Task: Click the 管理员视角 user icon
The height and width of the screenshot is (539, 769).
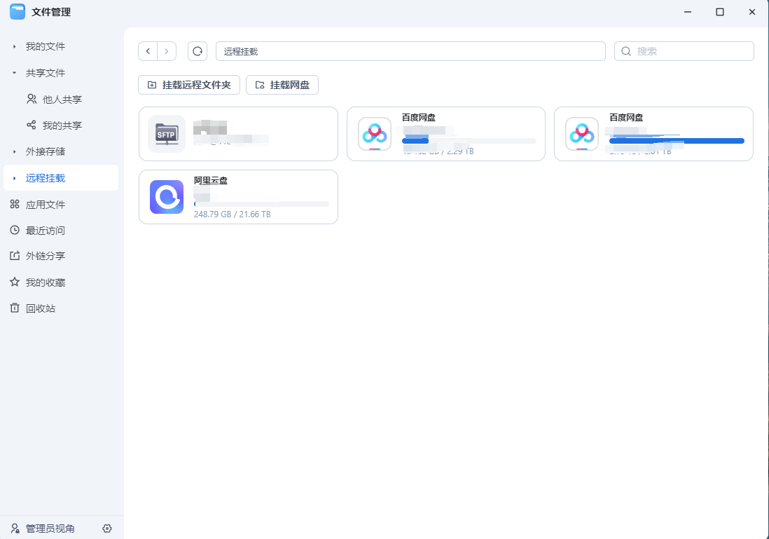Action: point(15,528)
